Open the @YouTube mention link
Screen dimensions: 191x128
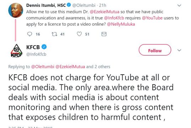(x=152, y=18)
